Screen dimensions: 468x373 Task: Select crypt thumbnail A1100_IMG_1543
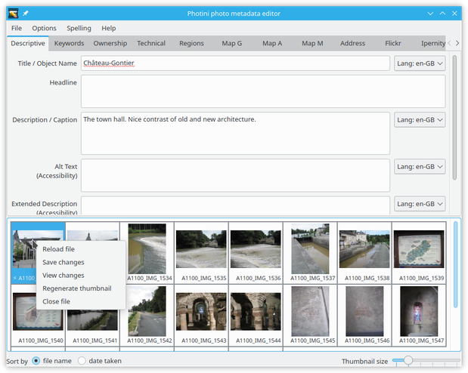(x=201, y=316)
